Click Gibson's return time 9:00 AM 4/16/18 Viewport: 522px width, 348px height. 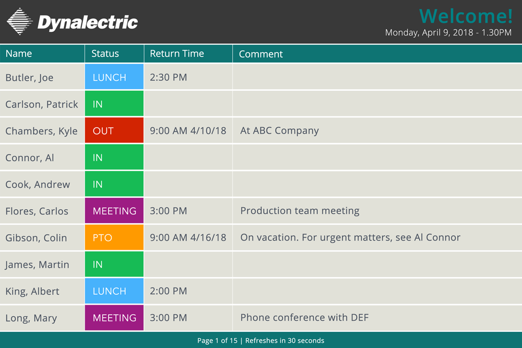(x=188, y=237)
